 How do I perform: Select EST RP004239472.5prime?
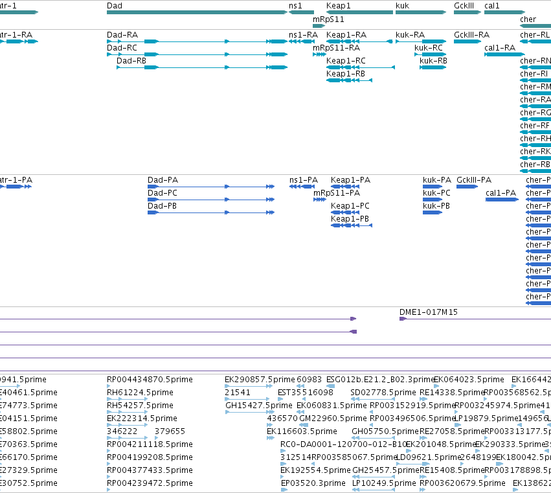[x=150, y=483]
